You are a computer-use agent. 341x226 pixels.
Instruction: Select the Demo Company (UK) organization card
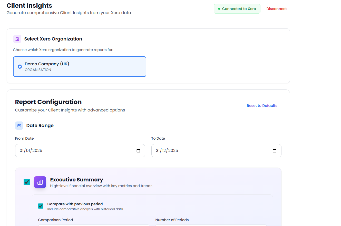(x=80, y=66)
